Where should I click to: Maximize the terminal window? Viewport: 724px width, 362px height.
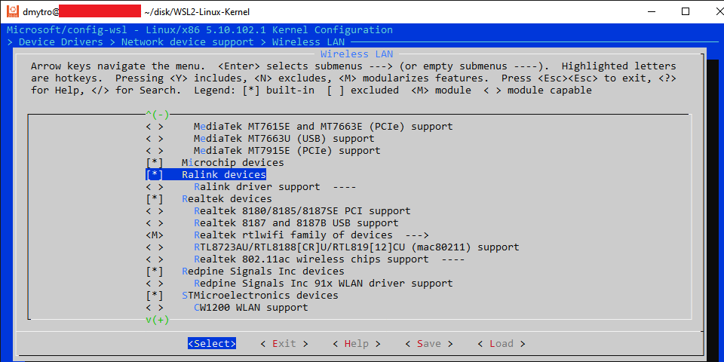point(686,12)
